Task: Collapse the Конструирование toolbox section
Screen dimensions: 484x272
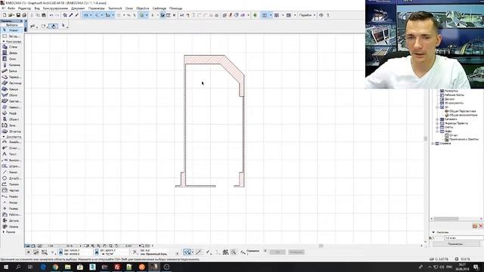Action: pos(3,42)
